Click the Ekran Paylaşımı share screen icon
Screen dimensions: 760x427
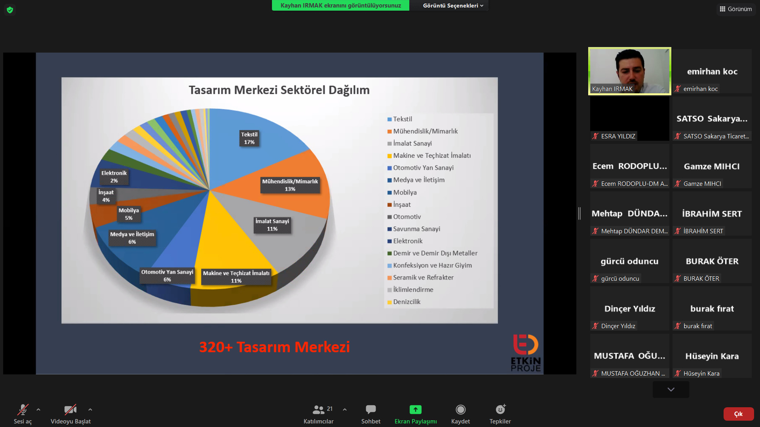[x=415, y=410]
